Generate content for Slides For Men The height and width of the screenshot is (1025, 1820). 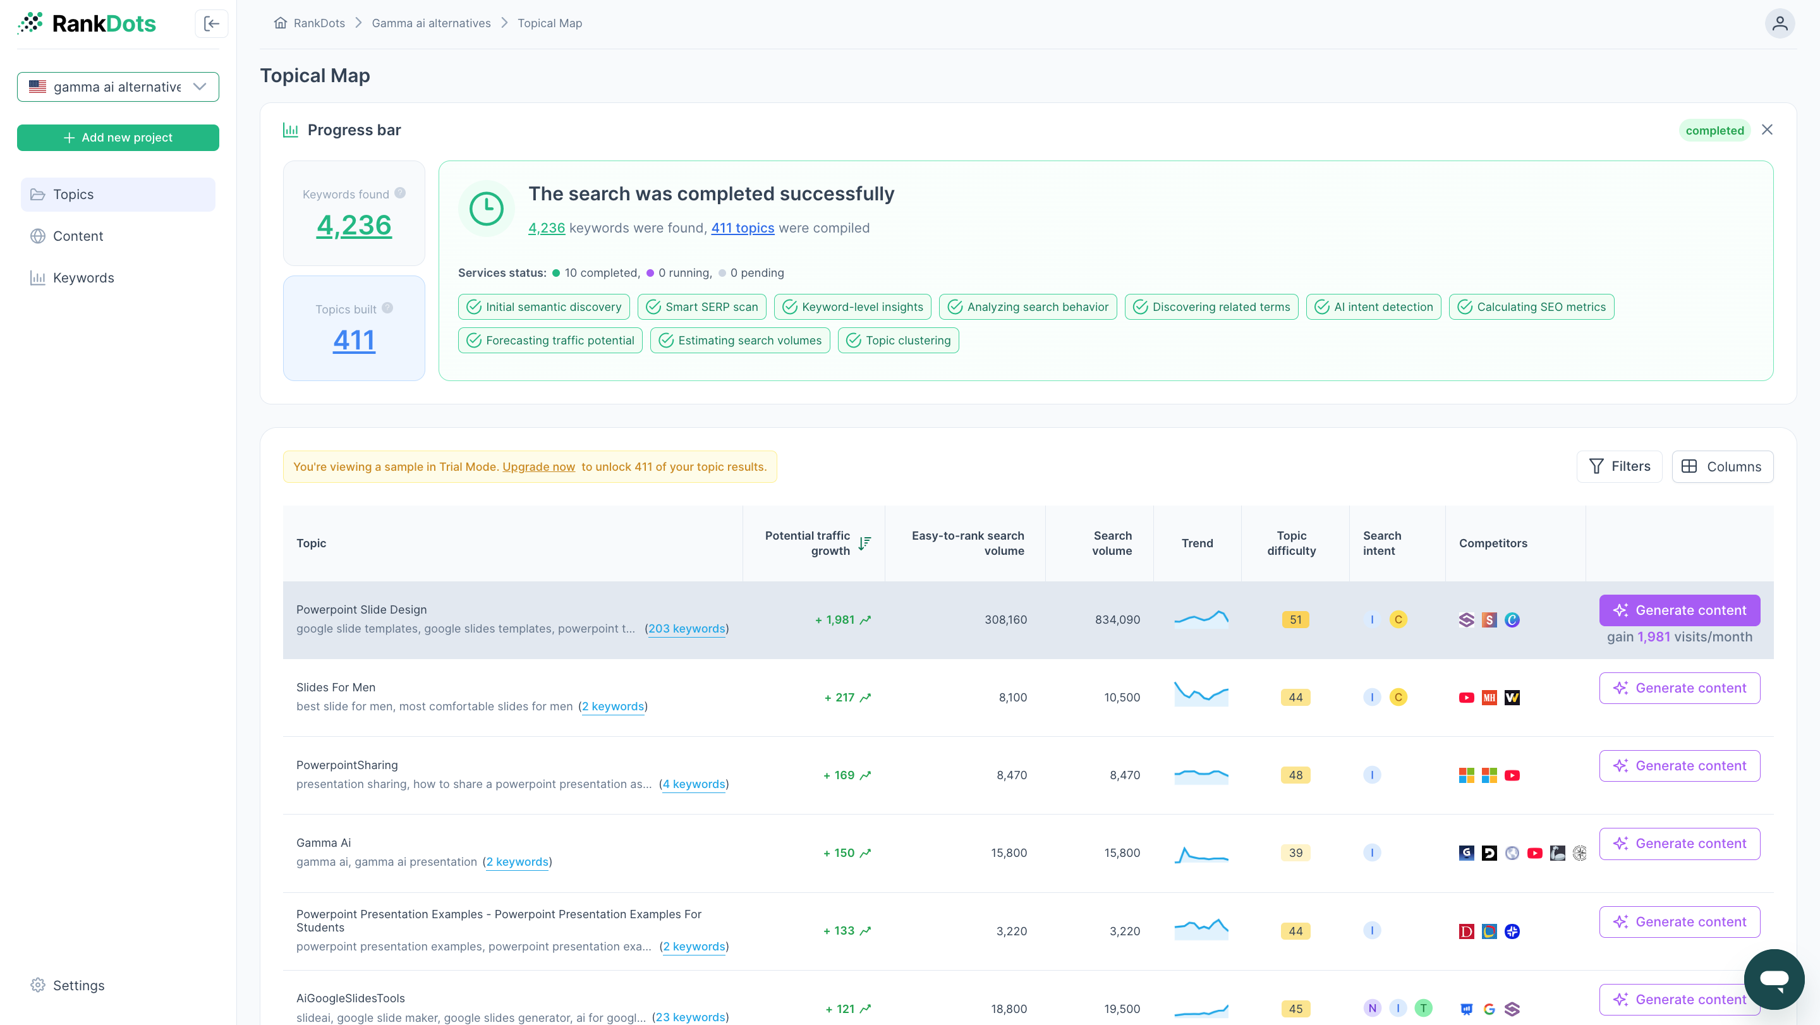(1678, 688)
